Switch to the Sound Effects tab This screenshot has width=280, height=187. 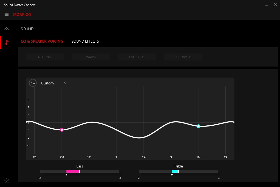[85, 41]
